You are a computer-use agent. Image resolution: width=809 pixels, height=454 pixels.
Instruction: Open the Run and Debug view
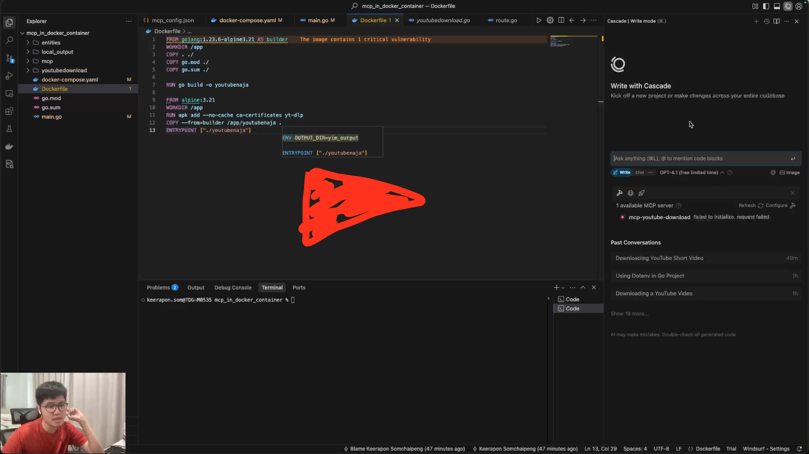(9, 76)
